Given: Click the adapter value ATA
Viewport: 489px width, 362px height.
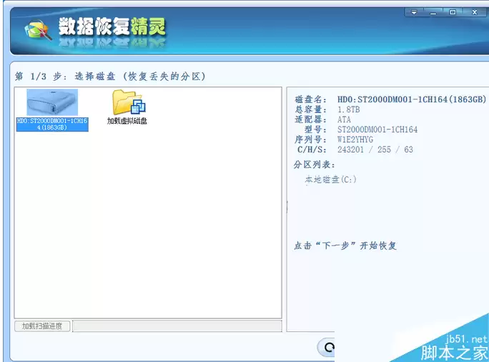Looking at the screenshot, I should (x=344, y=119).
